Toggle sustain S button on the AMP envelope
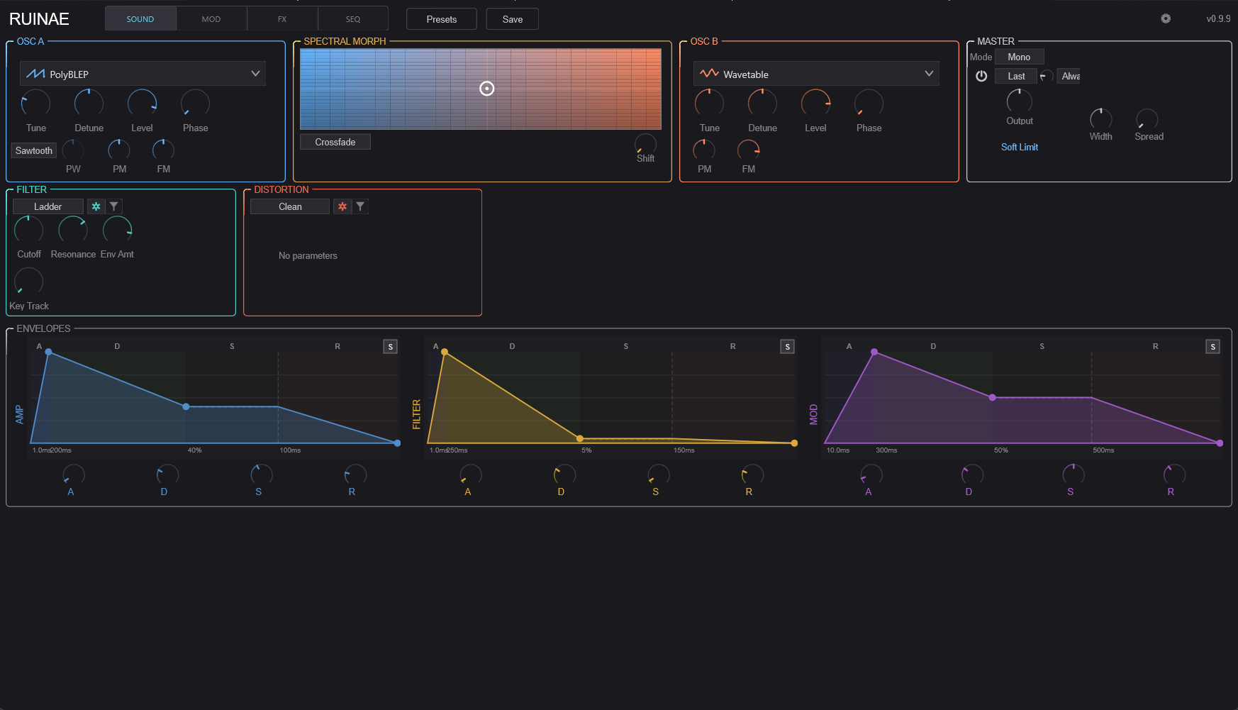 (x=390, y=346)
